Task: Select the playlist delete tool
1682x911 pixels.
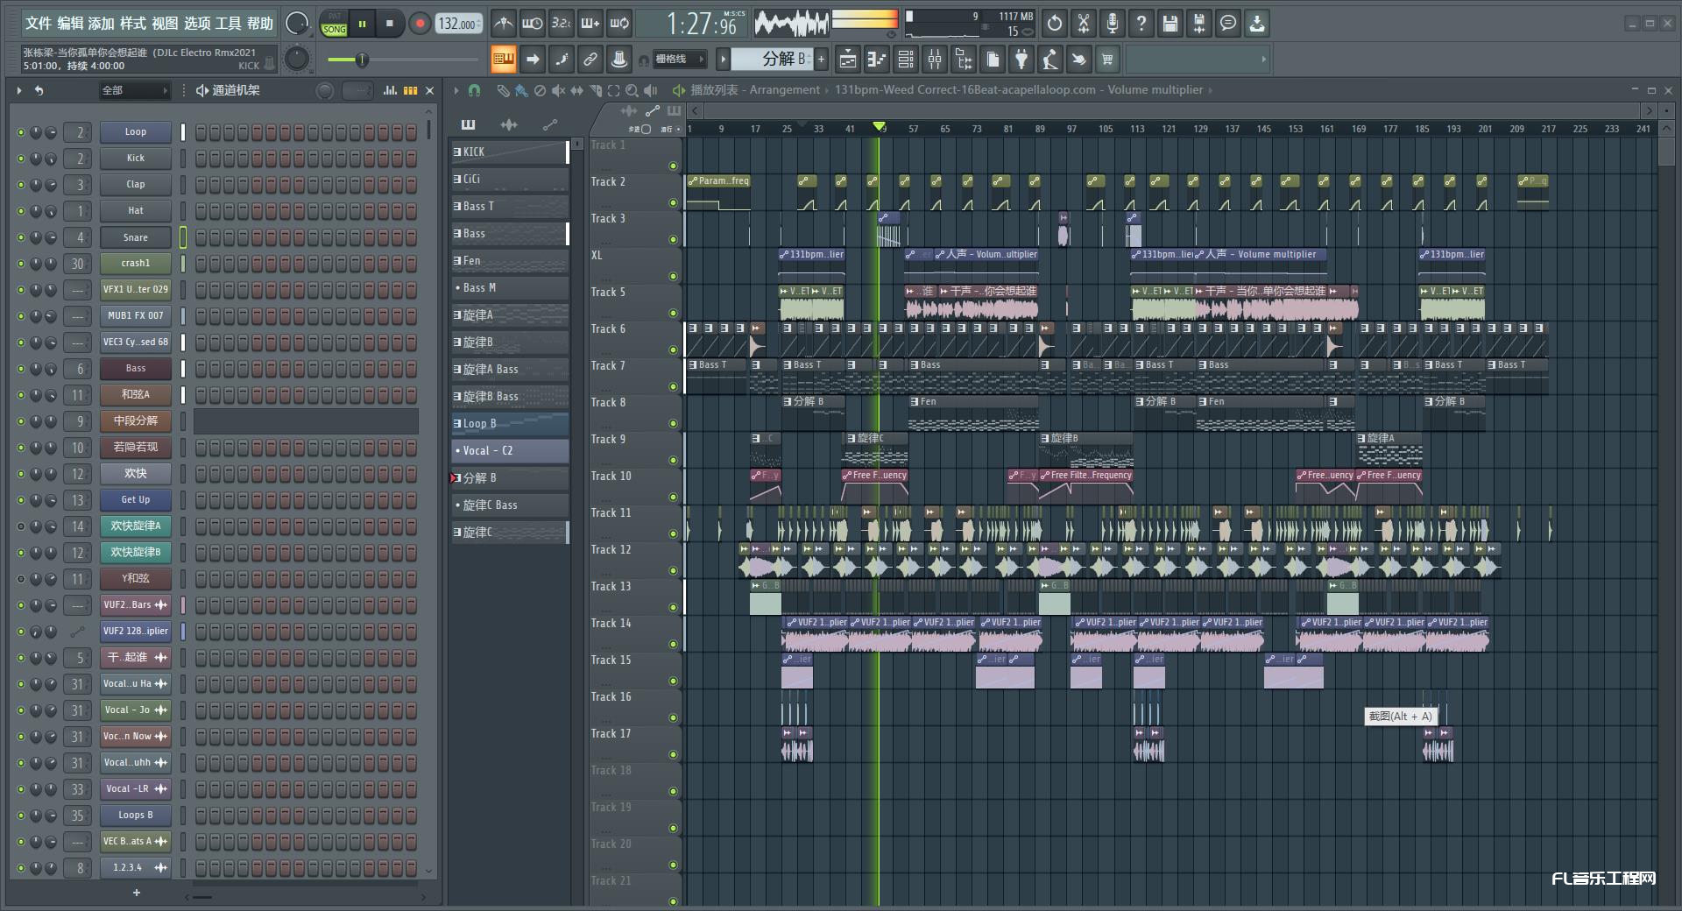Action: (540, 90)
